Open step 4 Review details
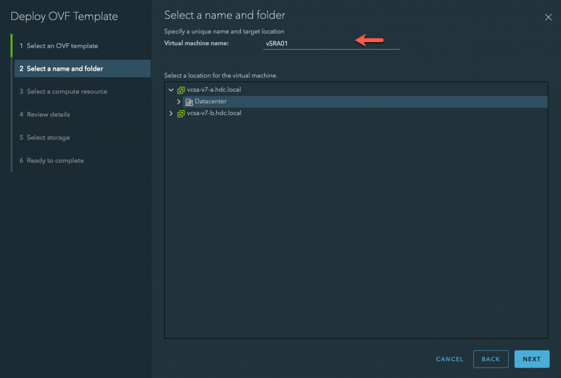 (45, 114)
